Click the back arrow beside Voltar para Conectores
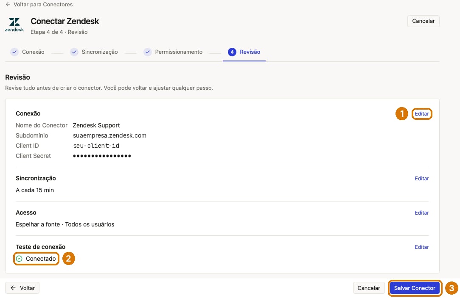The height and width of the screenshot is (298, 460). 8,4
